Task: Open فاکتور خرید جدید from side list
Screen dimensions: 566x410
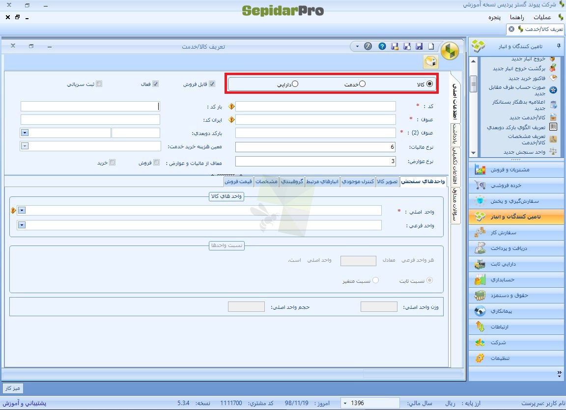Action: pyautogui.click(x=527, y=78)
